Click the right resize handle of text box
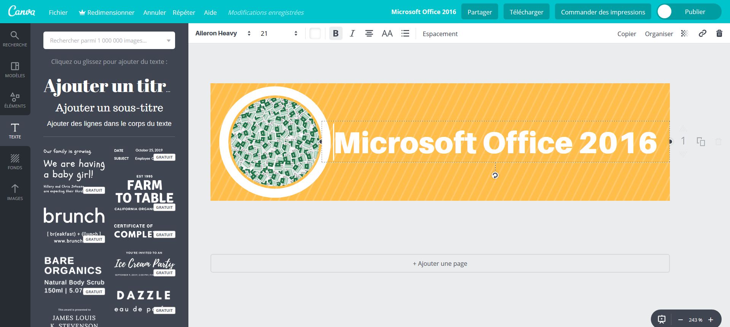 pos(670,142)
